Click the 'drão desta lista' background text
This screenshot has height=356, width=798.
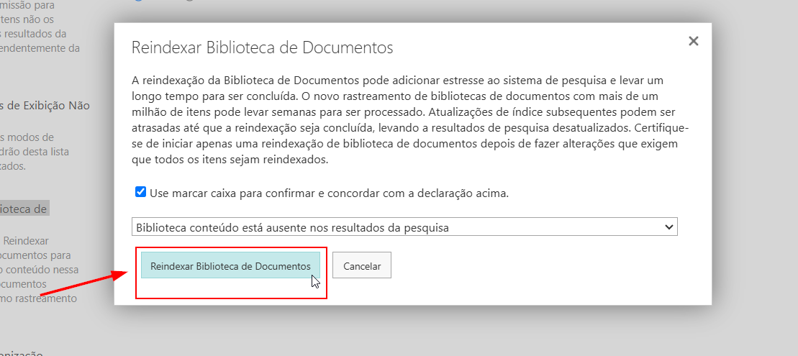(35, 152)
